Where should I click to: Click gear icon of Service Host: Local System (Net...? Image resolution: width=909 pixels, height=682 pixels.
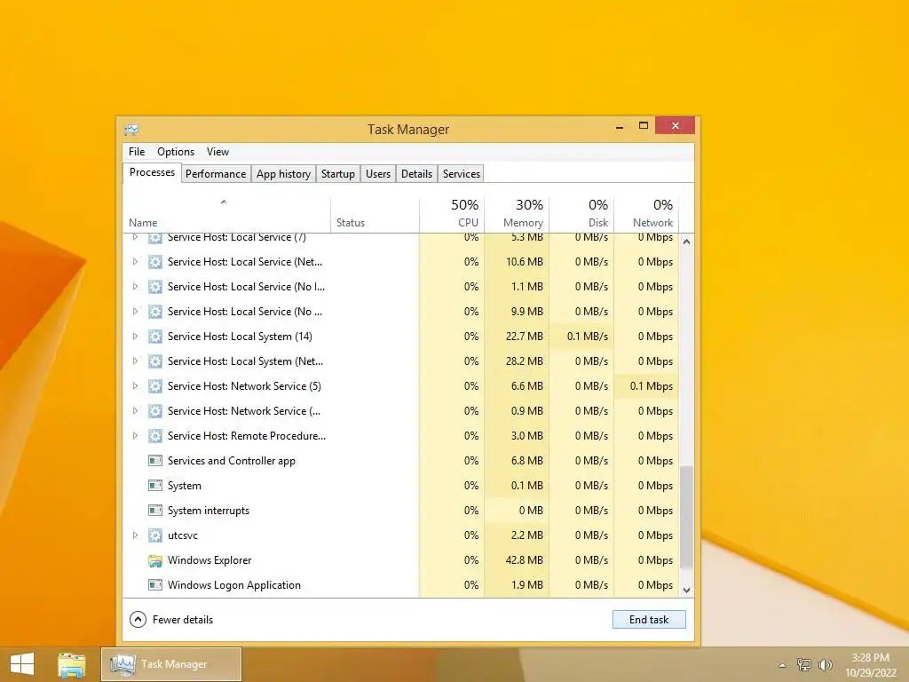tap(154, 361)
